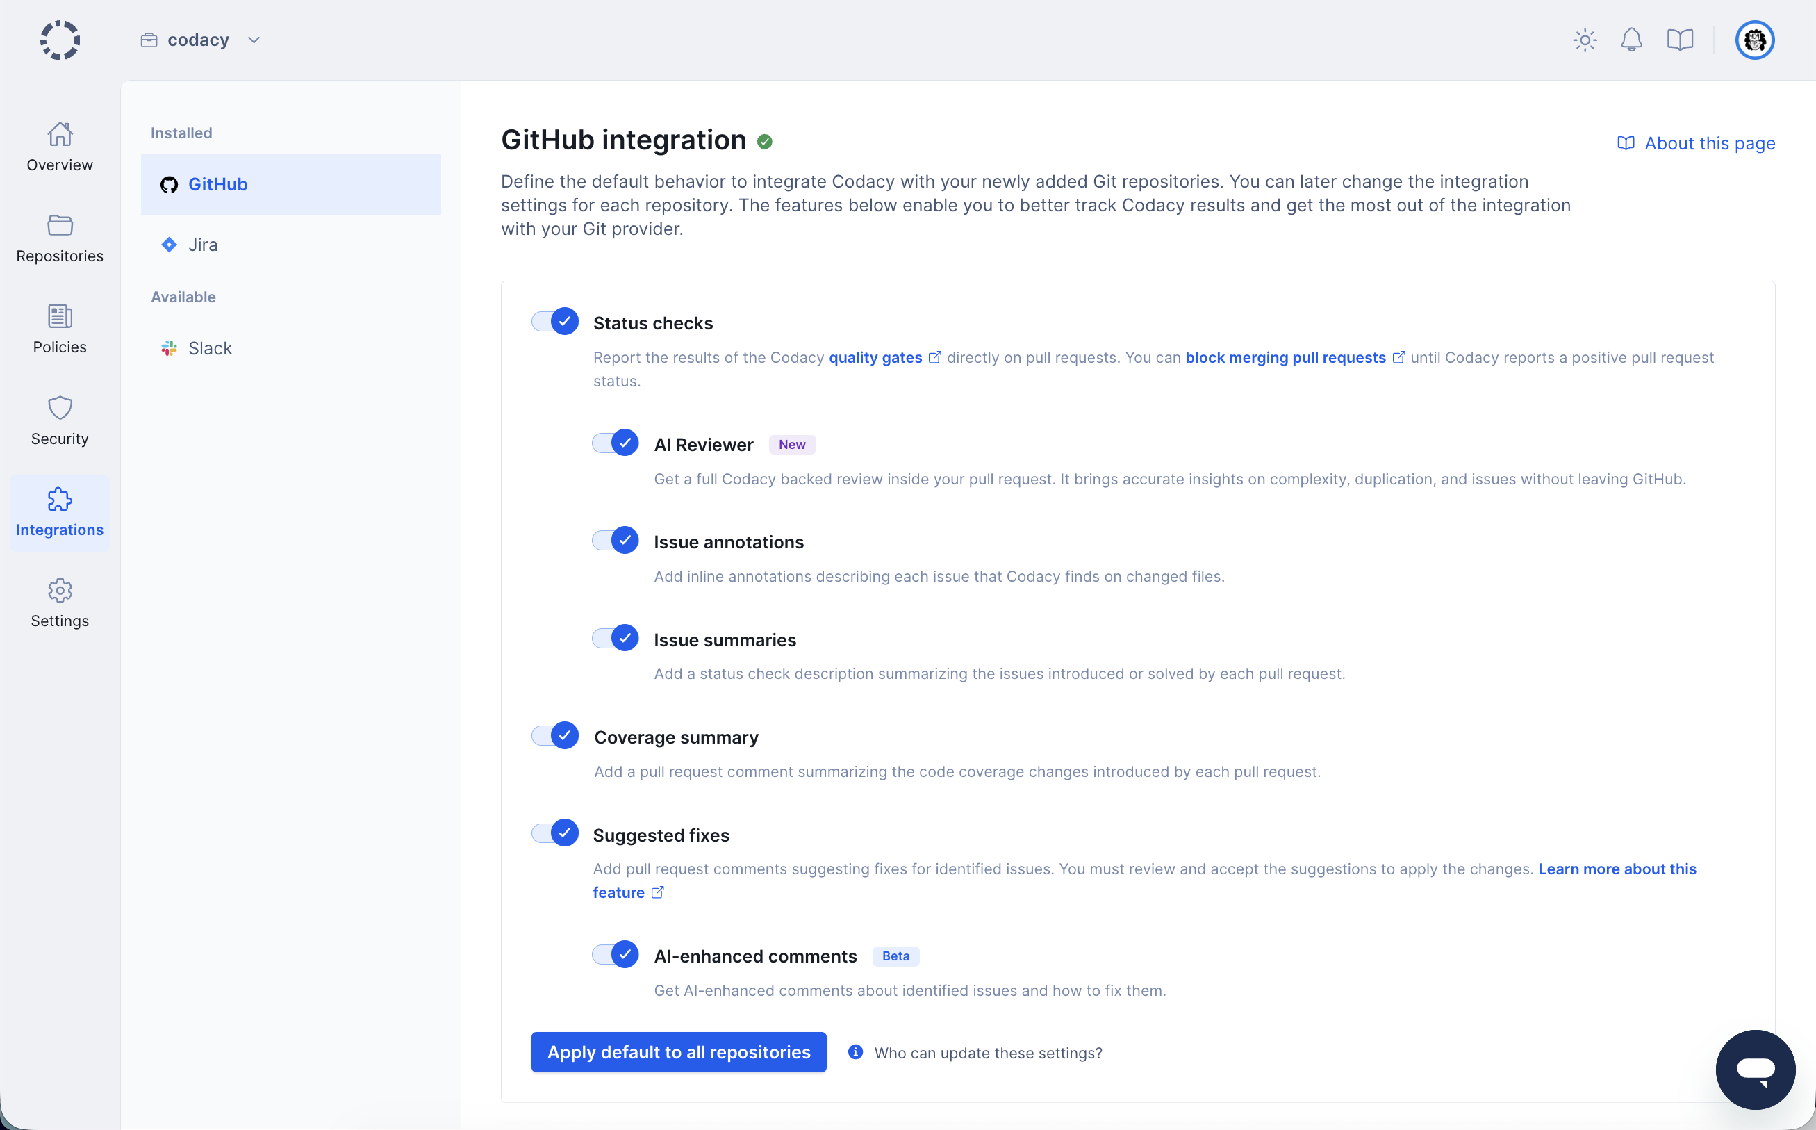Disable the Status checks toggle
Image resolution: width=1816 pixels, height=1130 pixels.
coord(553,320)
